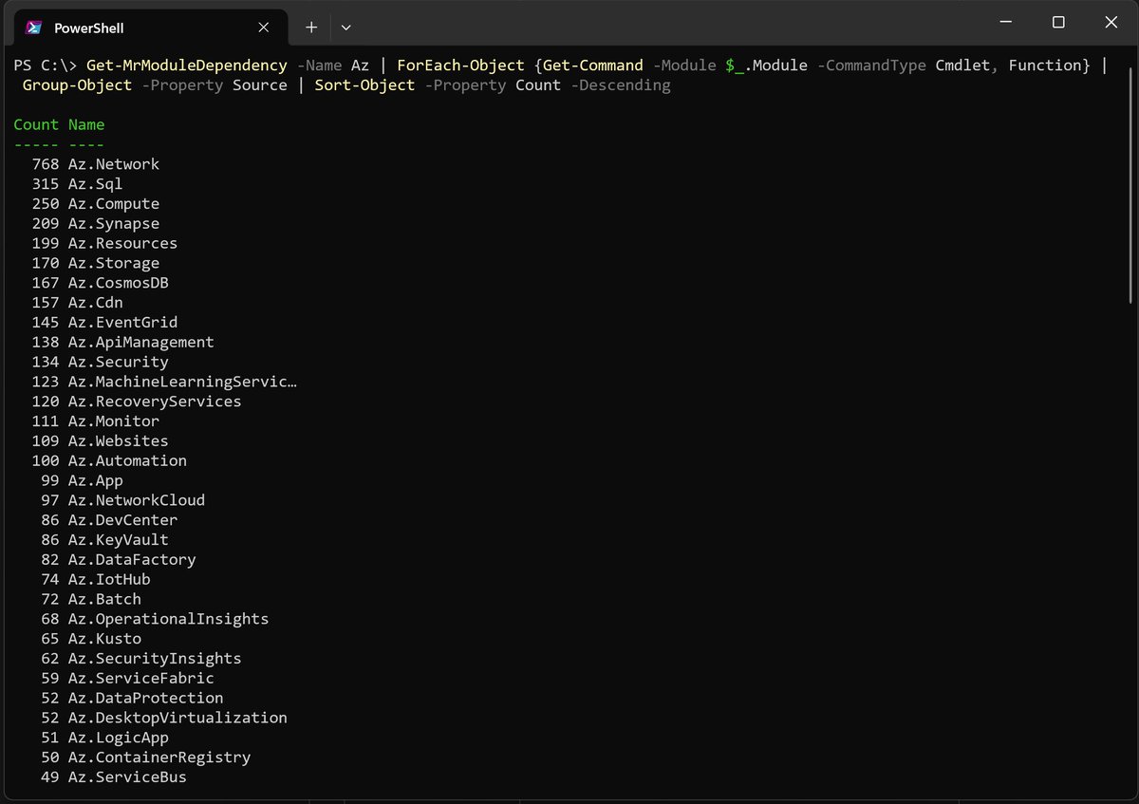The width and height of the screenshot is (1139, 804).
Task: Click the ForEach-Object command text
Action: coord(460,65)
